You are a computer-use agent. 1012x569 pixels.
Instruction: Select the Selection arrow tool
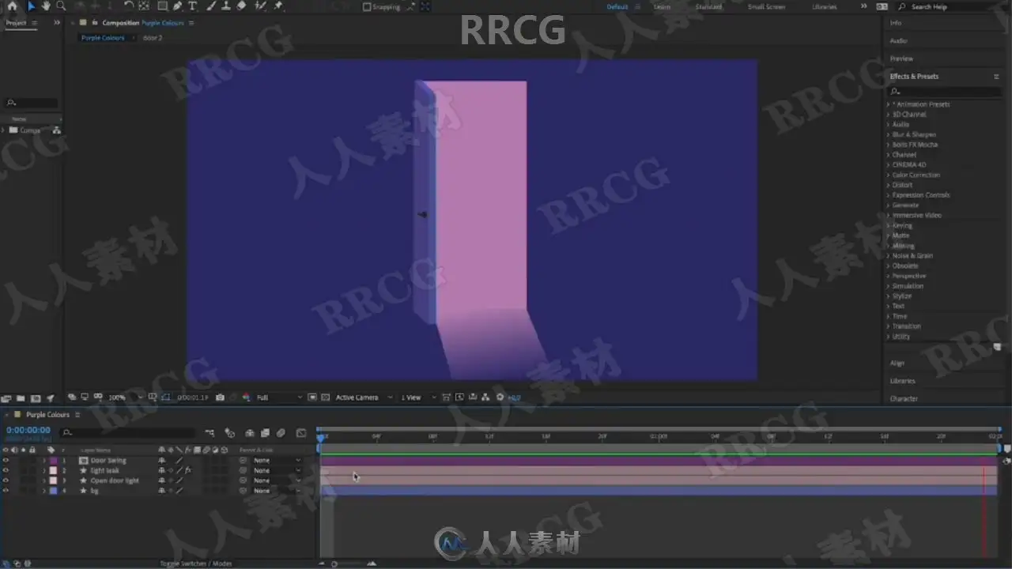(32, 6)
